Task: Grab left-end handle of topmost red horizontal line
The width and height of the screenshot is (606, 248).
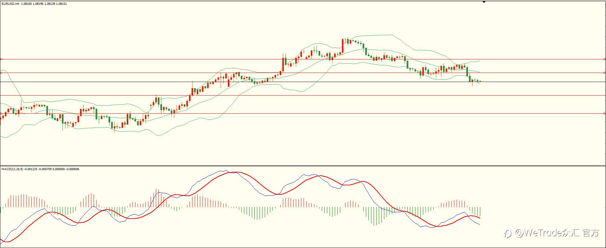Action: pos(1,59)
